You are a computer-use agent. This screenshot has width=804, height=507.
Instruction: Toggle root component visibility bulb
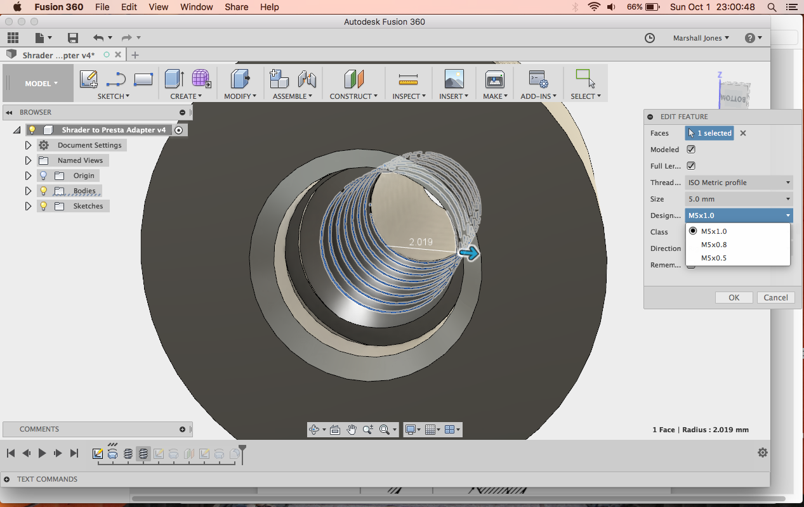(32, 130)
